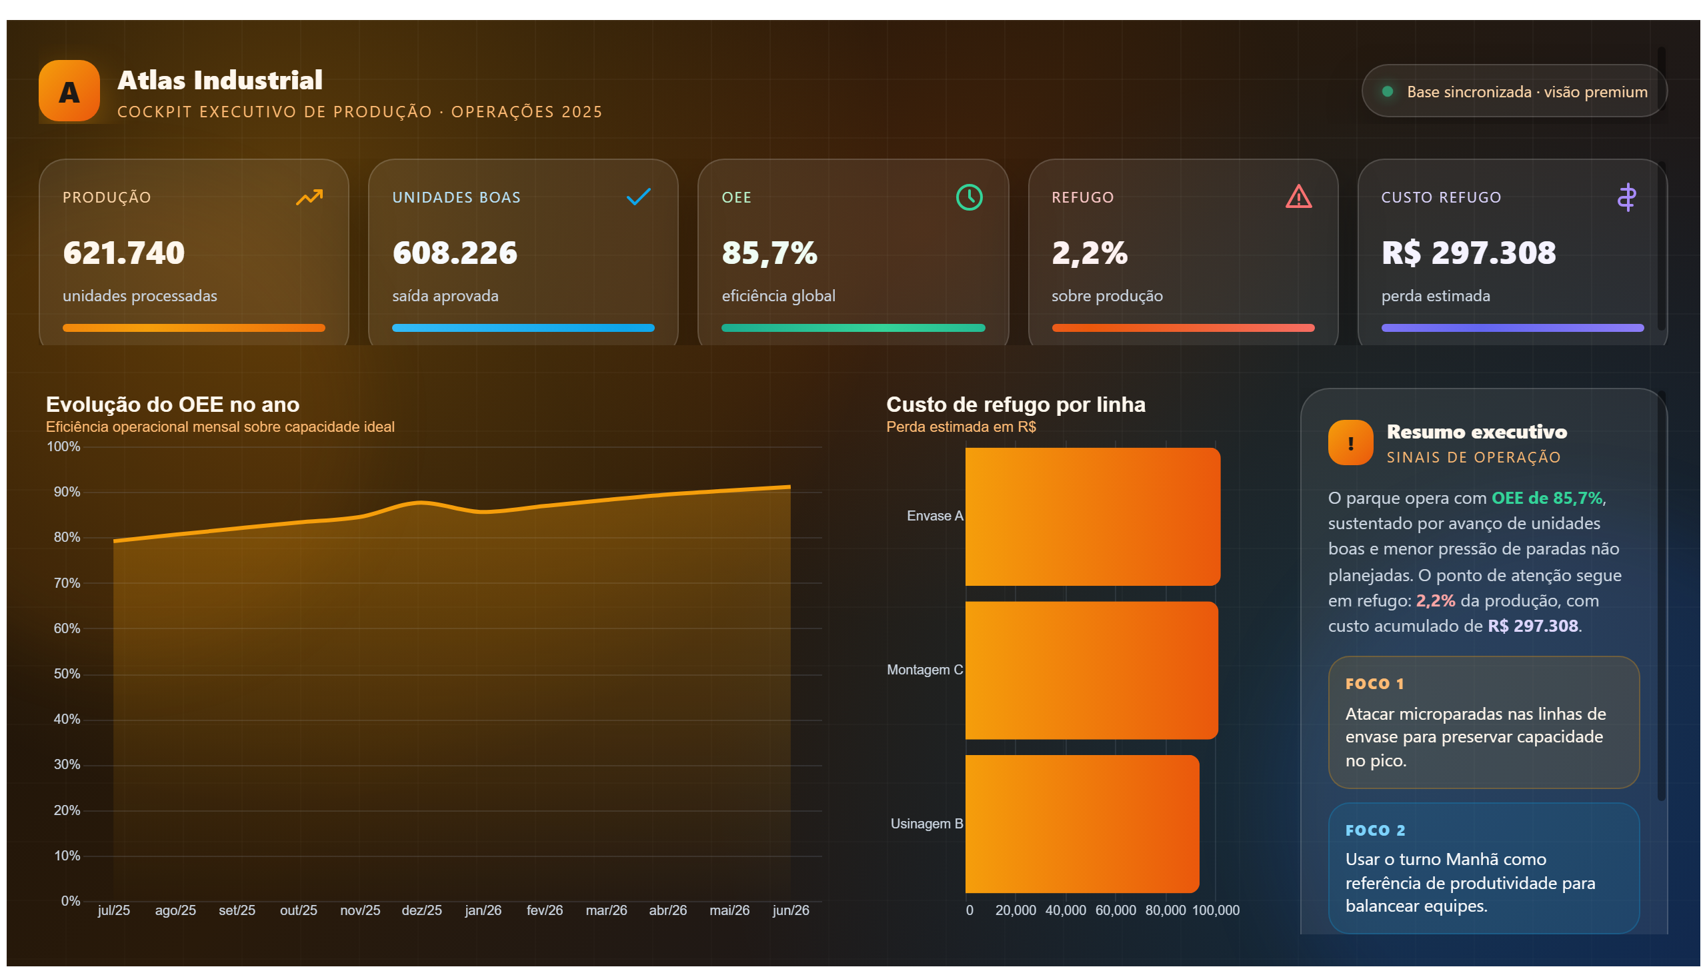Click the trending arrow icon on Produção card
This screenshot has width=1707, height=973.
pos(309,197)
